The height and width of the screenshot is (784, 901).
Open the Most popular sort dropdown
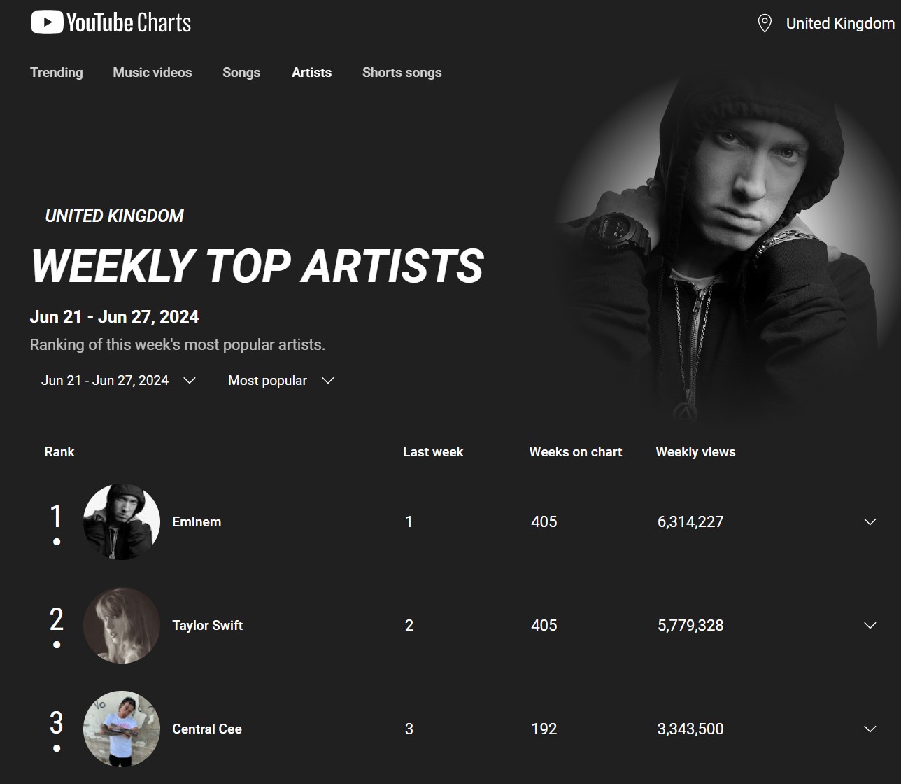point(281,380)
